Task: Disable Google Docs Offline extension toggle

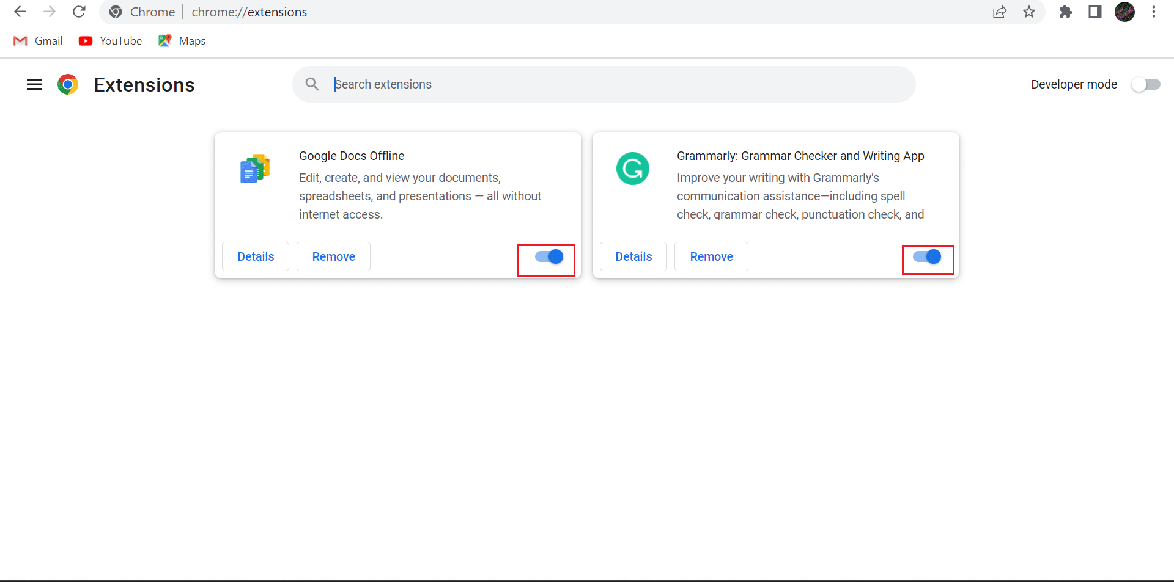Action: pos(549,256)
